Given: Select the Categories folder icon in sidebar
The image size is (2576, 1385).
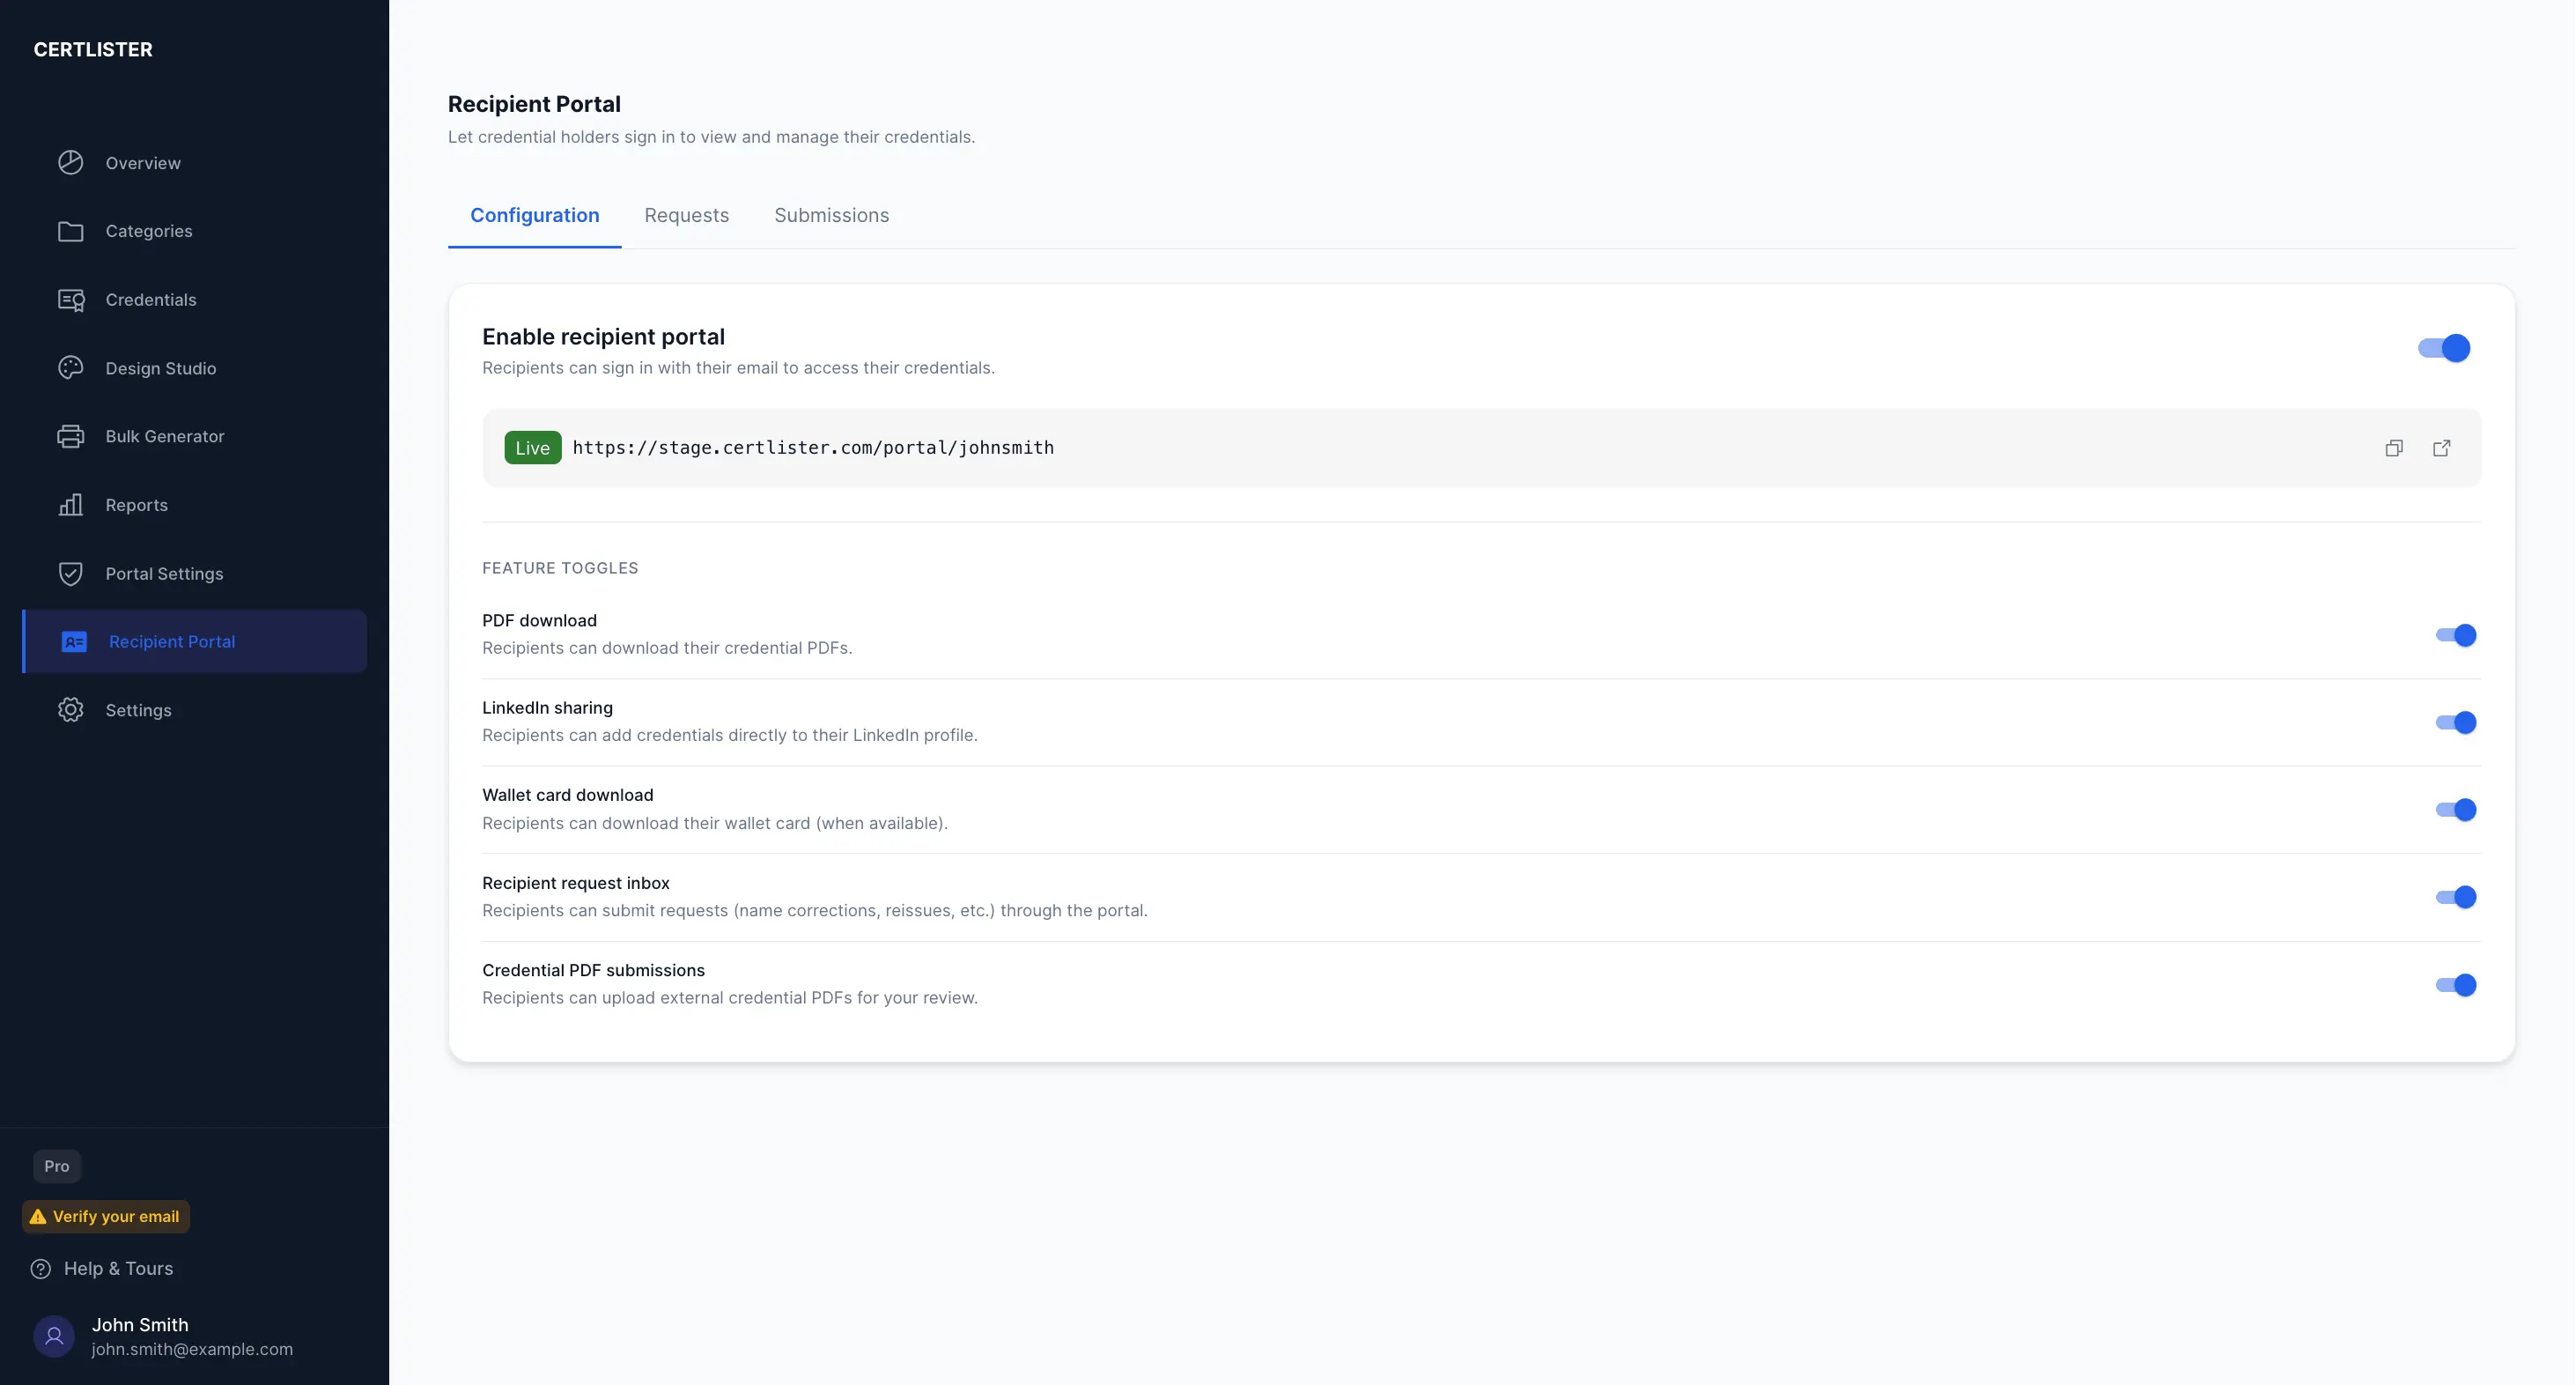Looking at the screenshot, I should [70, 230].
